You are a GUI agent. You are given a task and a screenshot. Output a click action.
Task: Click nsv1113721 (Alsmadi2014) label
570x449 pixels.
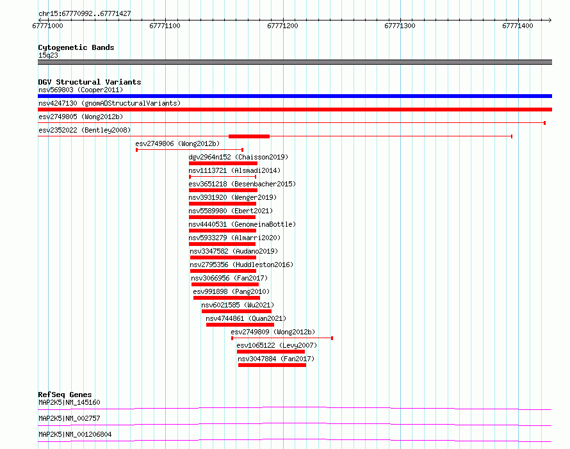[234, 170]
